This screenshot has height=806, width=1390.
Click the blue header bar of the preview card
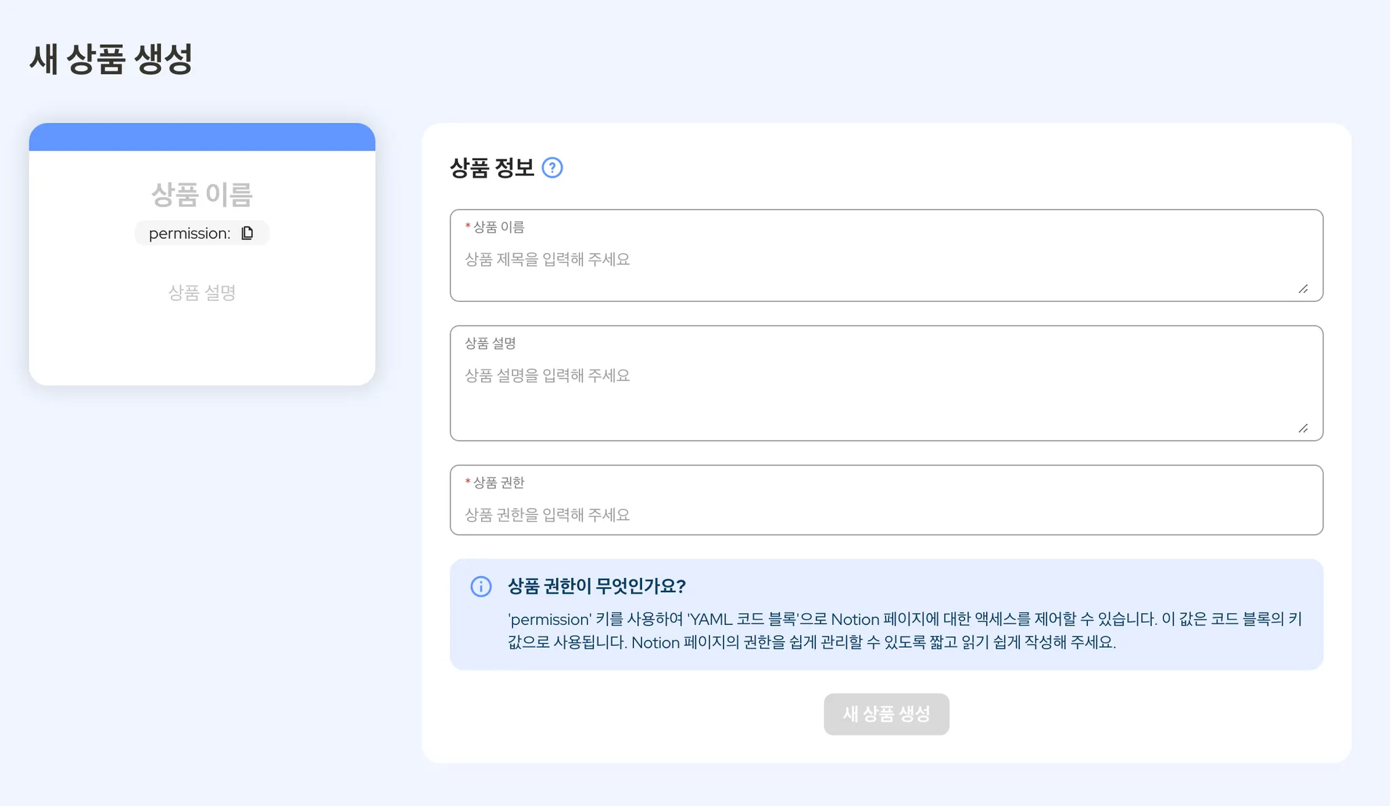tap(202, 137)
